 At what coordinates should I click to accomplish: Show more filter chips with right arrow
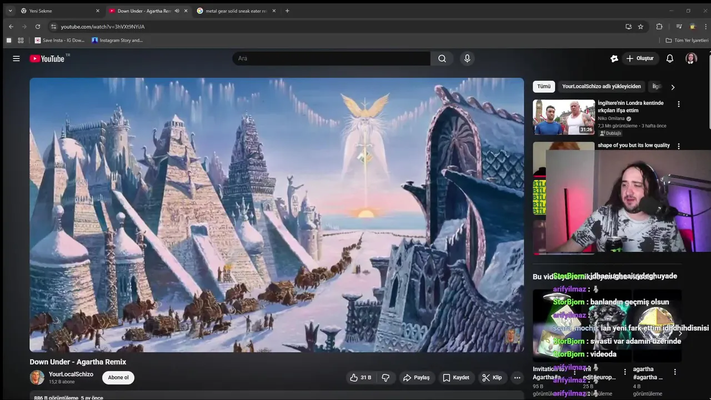click(x=673, y=87)
